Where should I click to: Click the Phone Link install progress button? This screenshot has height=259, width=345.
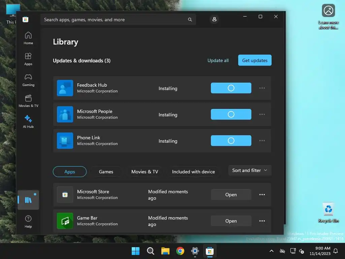click(x=231, y=141)
